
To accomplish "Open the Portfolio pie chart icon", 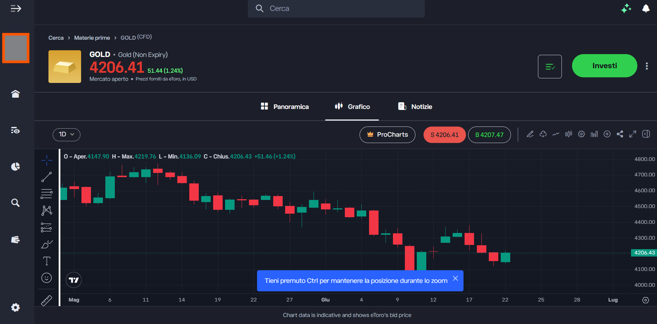I will (x=15, y=167).
